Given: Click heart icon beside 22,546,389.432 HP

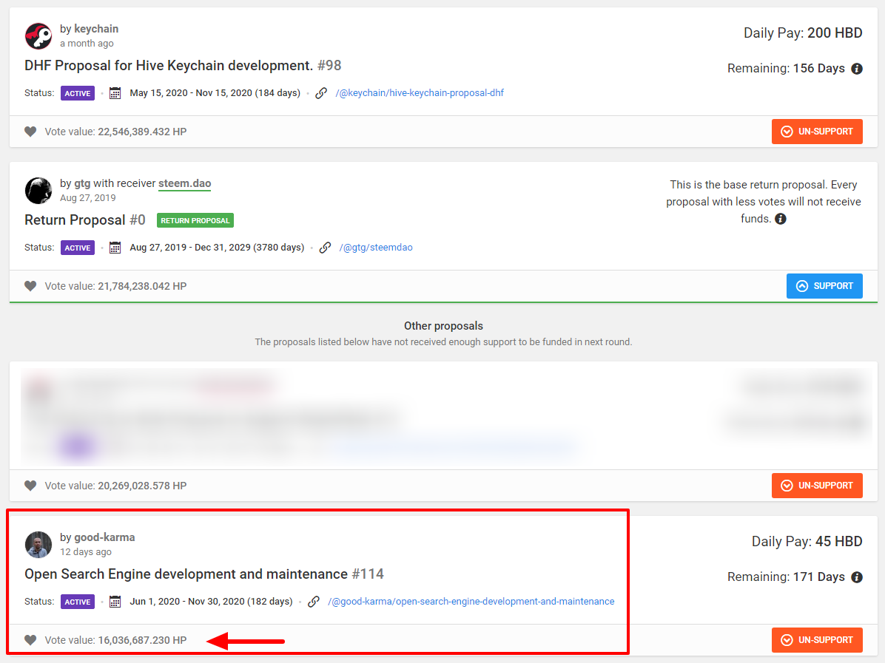Looking at the screenshot, I should (30, 132).
